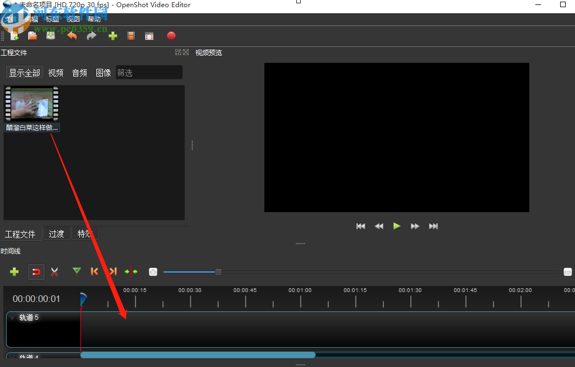
Task: Open the 视图 menu
Action: pos(73,19)
